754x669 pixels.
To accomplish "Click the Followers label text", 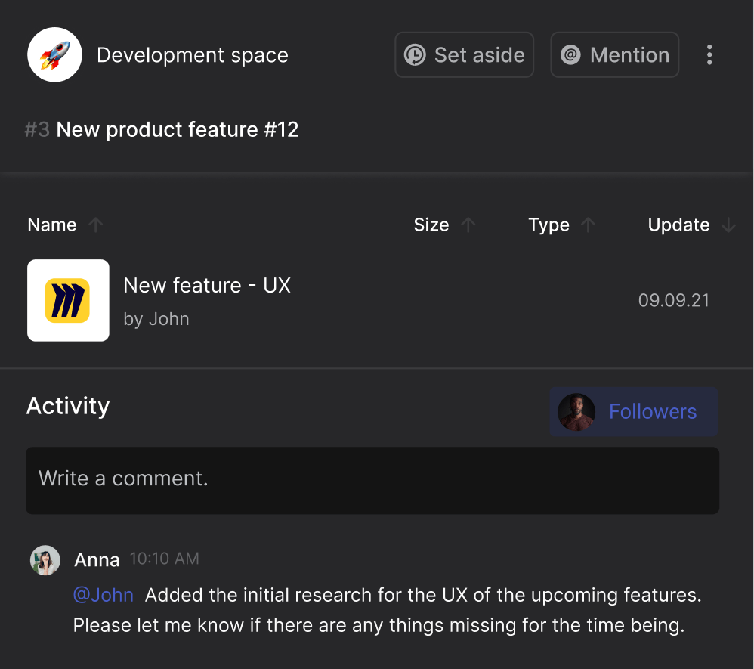I will click(653, 412).
